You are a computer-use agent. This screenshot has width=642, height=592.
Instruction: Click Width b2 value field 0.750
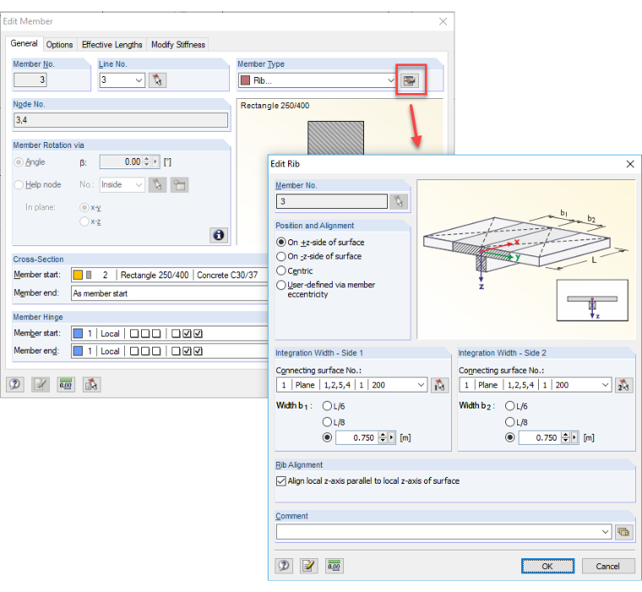pos(540,437)
